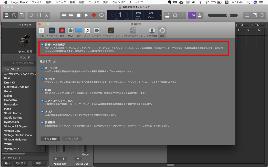Image resolution: width=268 pixels, height=167 pixels.
Task: Open the List Editors button
Action: point(247,15)
